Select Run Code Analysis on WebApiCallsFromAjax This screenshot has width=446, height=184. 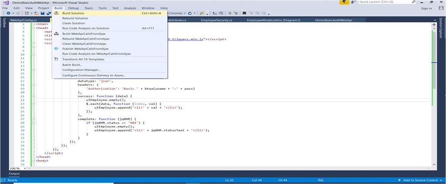[x=109, y=54]
